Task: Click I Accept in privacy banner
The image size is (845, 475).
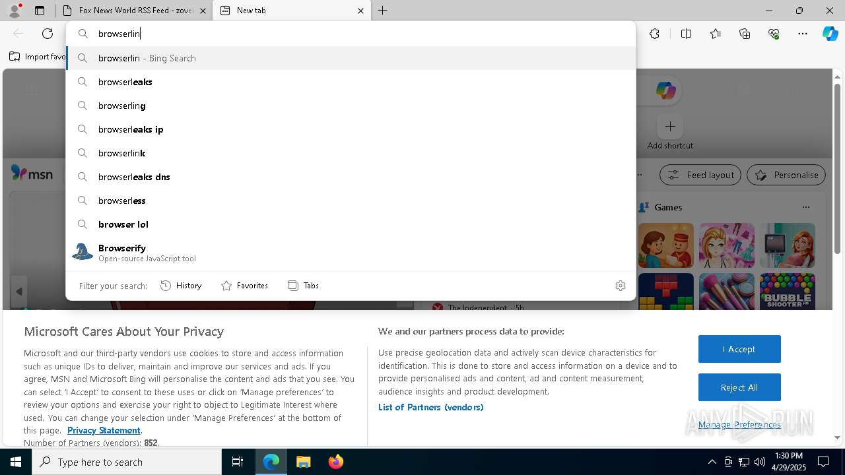Action: 739,349
